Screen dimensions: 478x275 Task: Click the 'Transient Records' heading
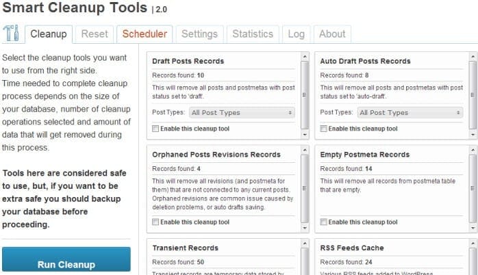click(x=186, y=248)
